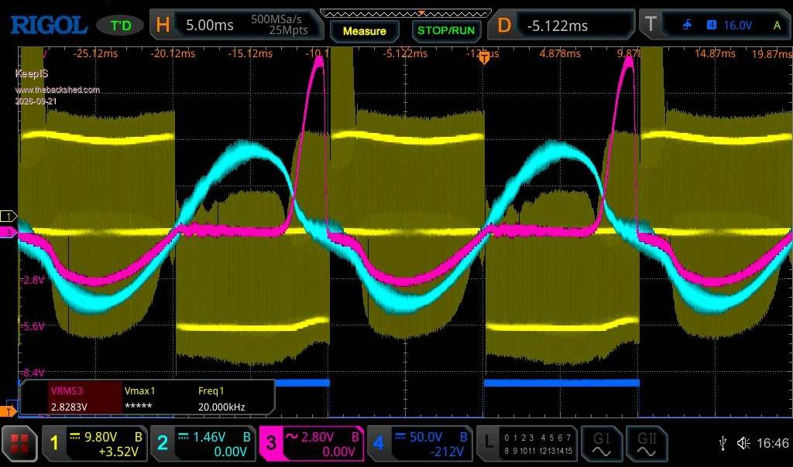Open horizontal timebase 5.00ms settings
The image size is (793, 467).
235,24
